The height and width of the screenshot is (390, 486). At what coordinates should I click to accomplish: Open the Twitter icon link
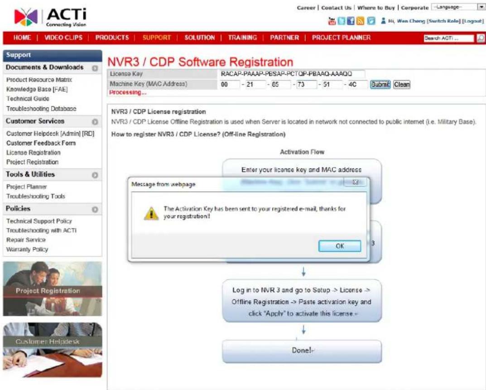click(x=341, y=21)
